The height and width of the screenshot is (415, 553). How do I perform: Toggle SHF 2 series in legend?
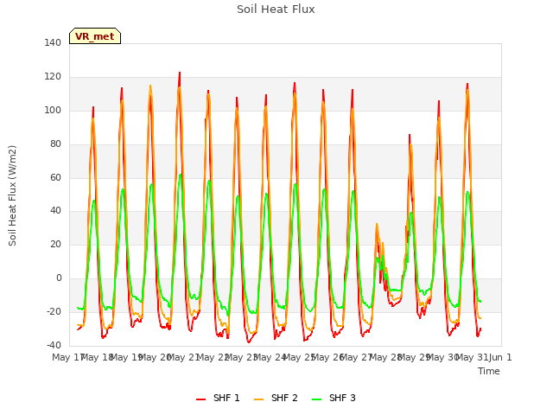click(276, 398)
